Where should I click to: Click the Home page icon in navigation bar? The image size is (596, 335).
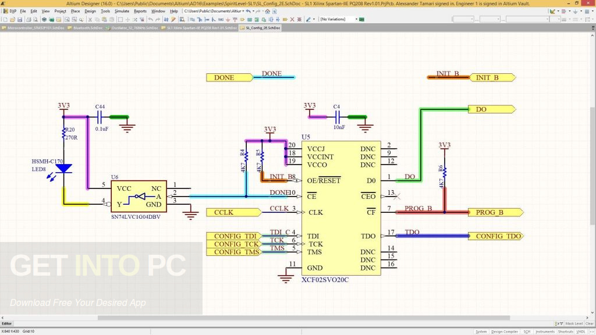[268, 11]
